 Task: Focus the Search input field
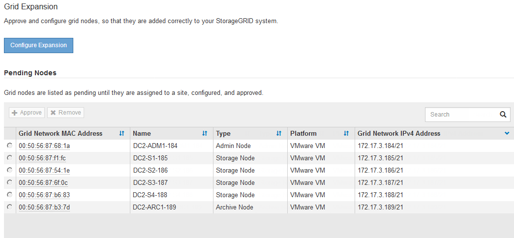[460, 115]
